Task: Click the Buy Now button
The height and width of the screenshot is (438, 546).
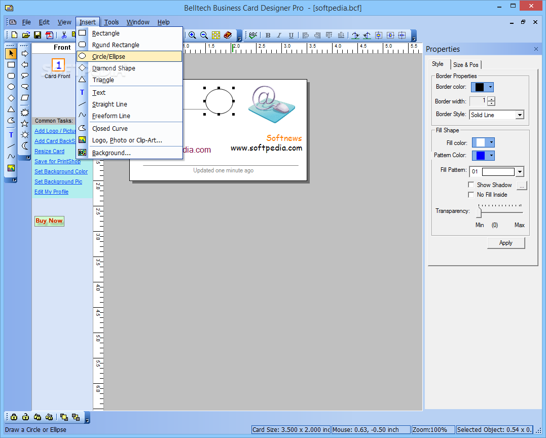Action: coord(49,221)
